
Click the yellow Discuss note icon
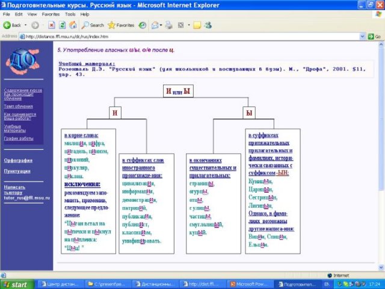point(197,25)
